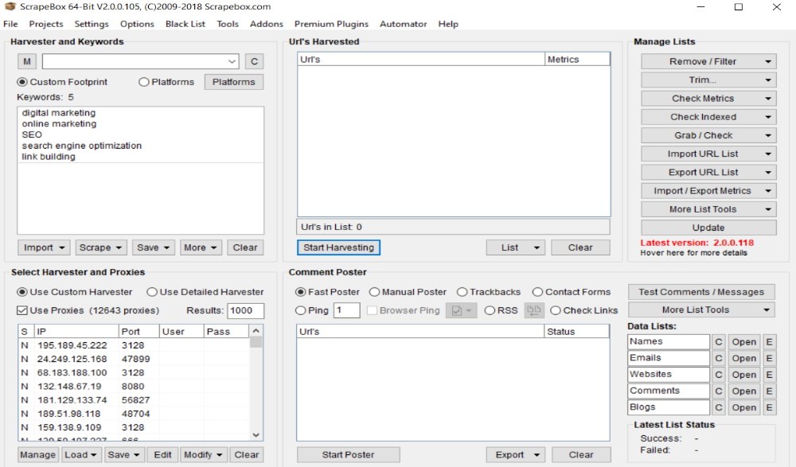Open the proxies Load dropdown
Screen dimensions: 796x467
pos(80,454)
